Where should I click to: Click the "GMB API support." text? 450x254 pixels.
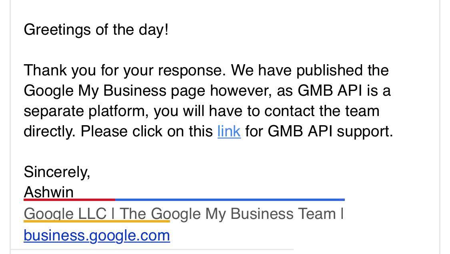tap(330, 132)
